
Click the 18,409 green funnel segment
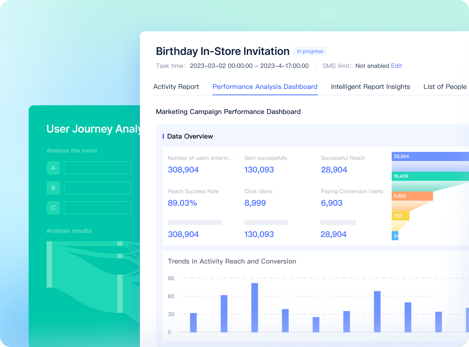pyautogui.click(x=430, y=176)
